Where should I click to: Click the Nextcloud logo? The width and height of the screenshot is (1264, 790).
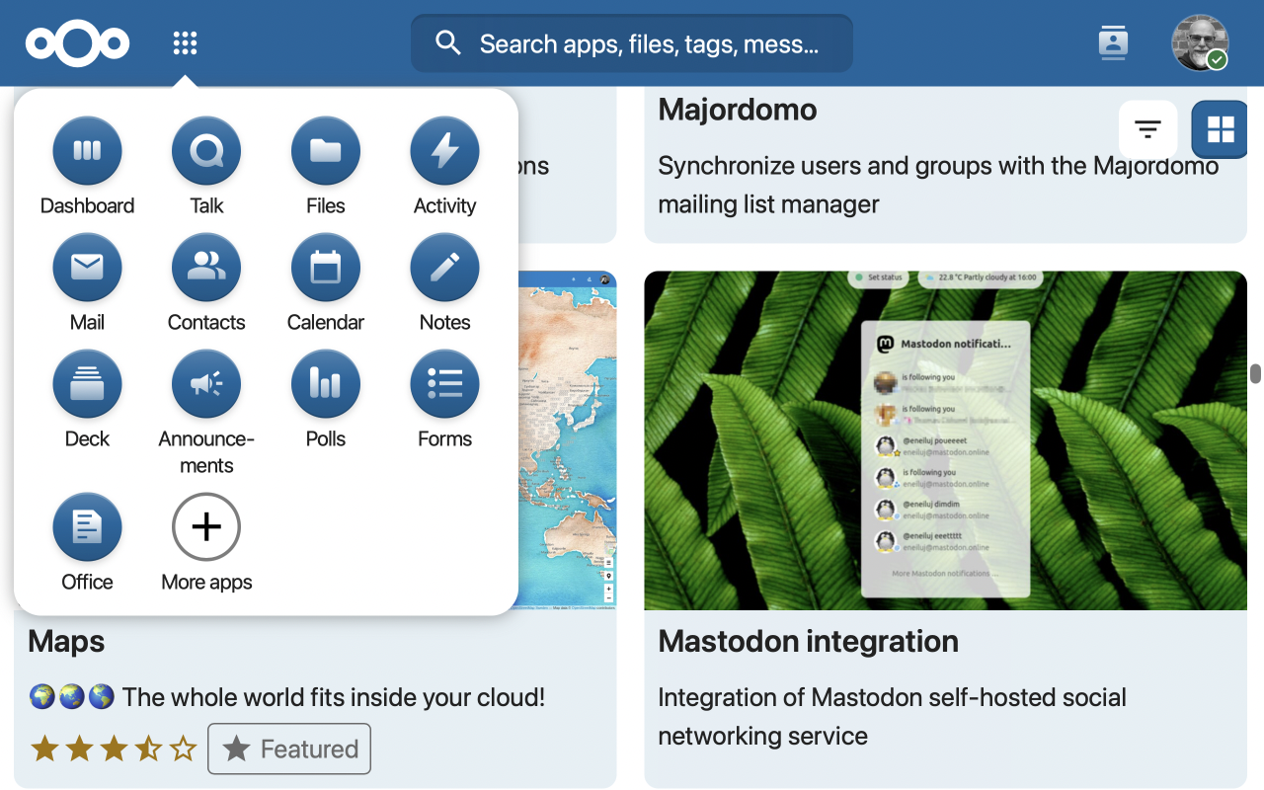tap(78, 43)
